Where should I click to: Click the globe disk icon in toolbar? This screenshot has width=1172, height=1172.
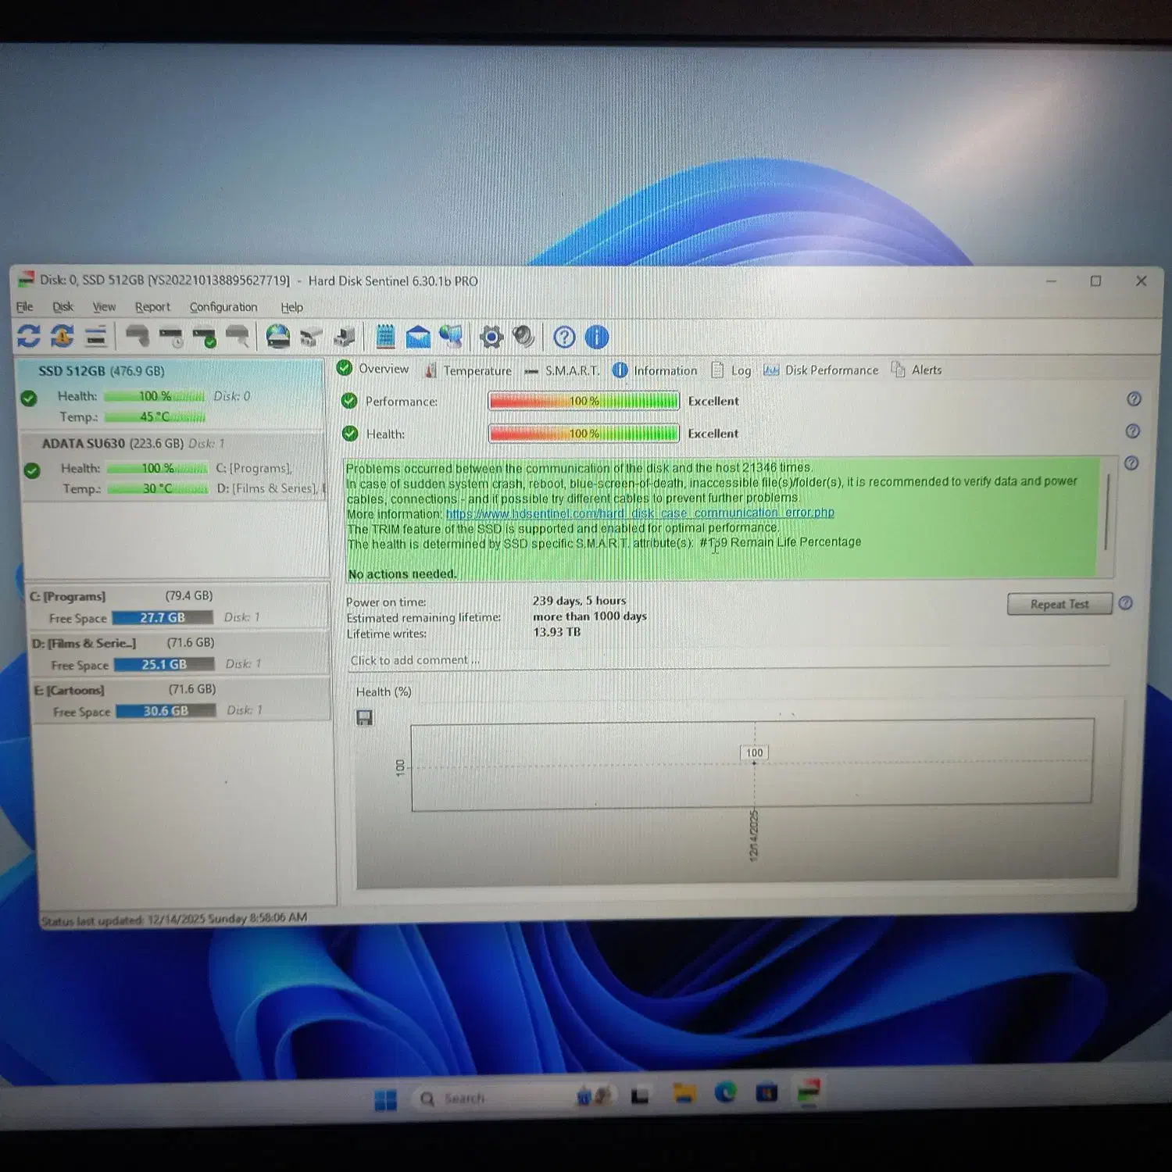277,337
